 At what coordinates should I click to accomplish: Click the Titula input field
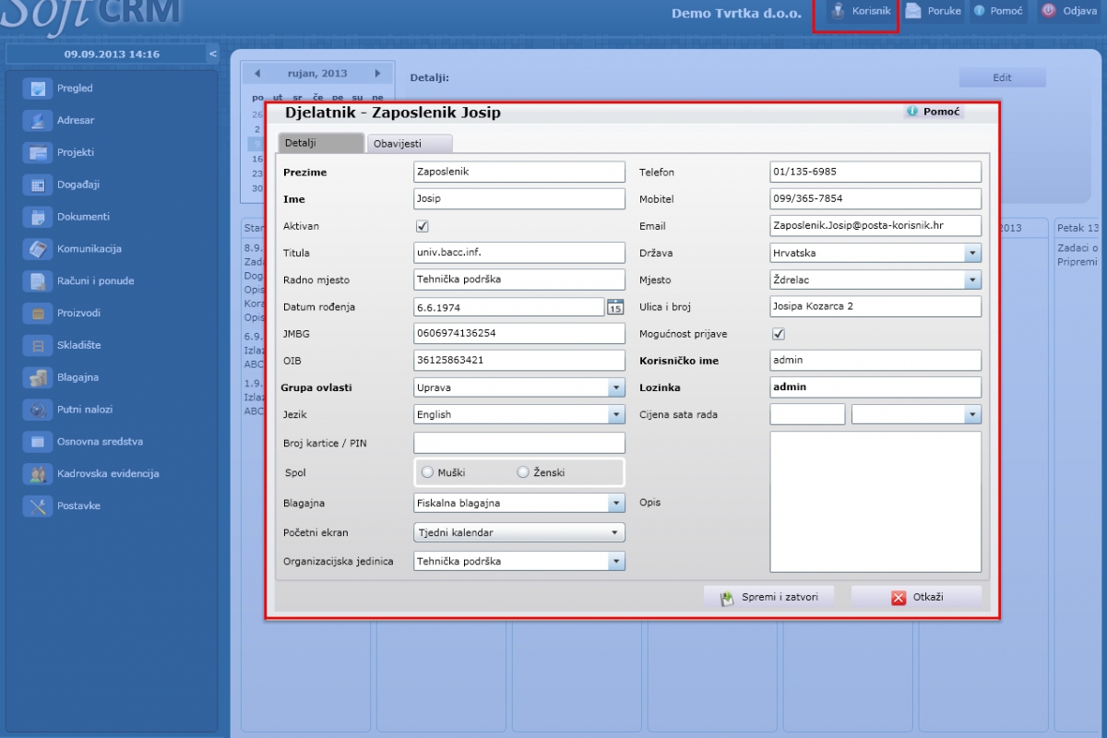tap(519, 253)
